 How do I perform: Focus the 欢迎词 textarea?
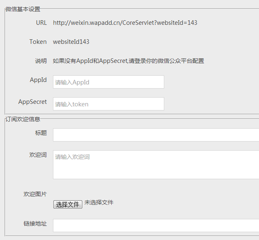[x=156, y=164]
